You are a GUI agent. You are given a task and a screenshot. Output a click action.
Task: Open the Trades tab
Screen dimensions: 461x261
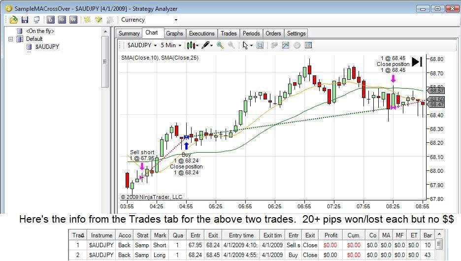[x=229, y=33]
